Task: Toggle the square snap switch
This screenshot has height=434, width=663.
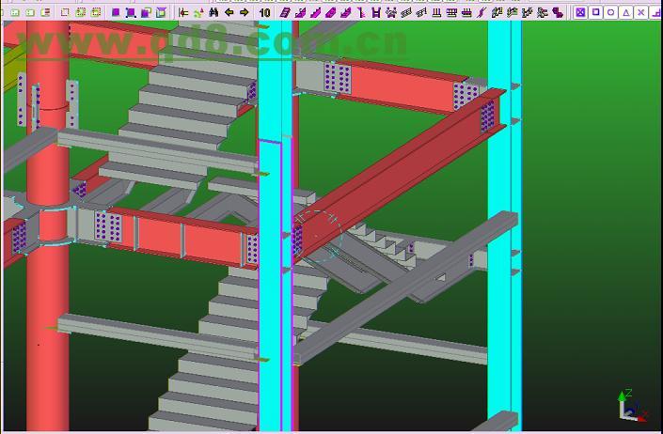Action: [595, 13]
